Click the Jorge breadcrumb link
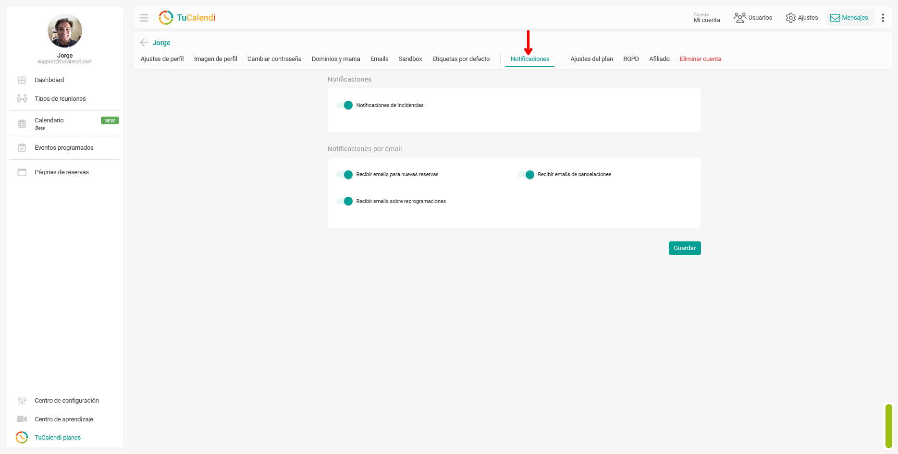The width and height of the screenshot is (898, 454). click(161, 43)
